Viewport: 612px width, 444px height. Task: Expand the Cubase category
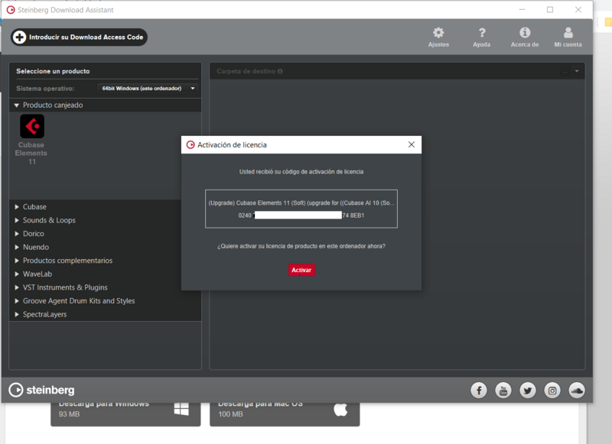click(x=17, y=206)
